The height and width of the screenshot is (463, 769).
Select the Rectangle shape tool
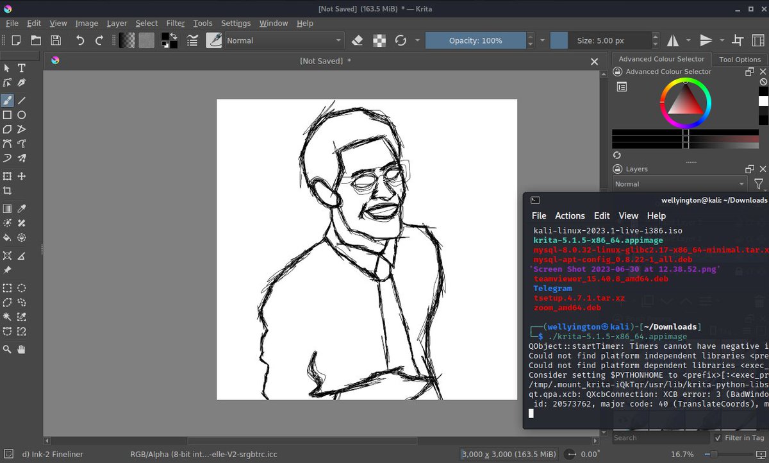7,115
